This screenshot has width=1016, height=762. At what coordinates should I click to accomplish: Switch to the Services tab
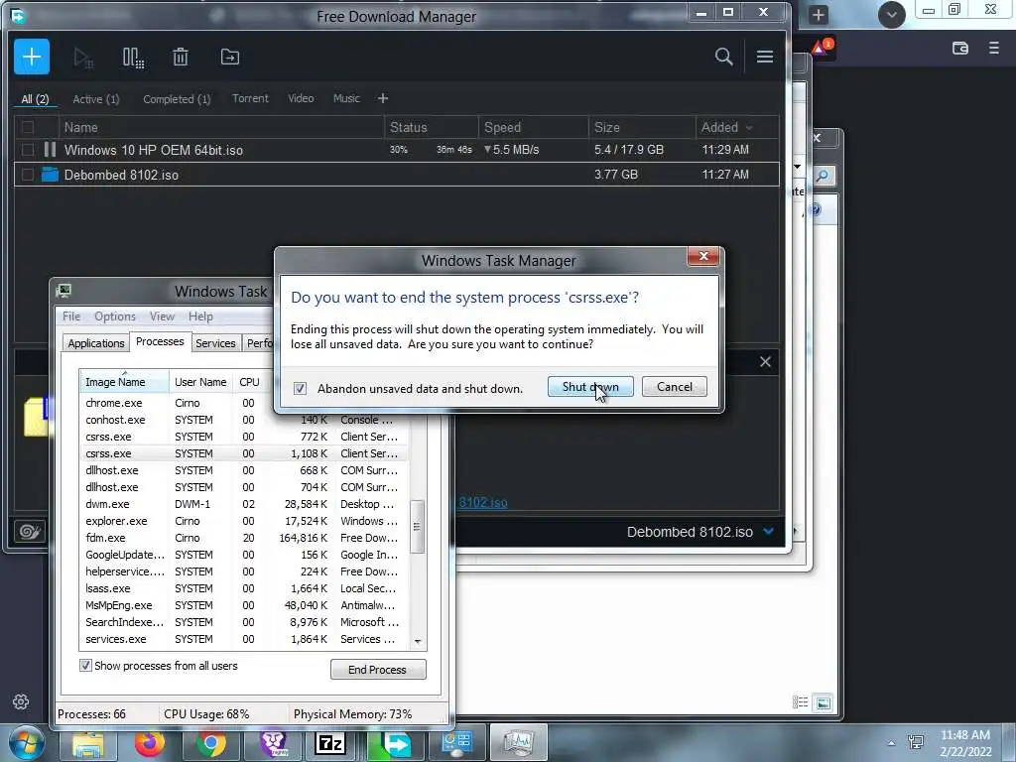coord(215,342)
